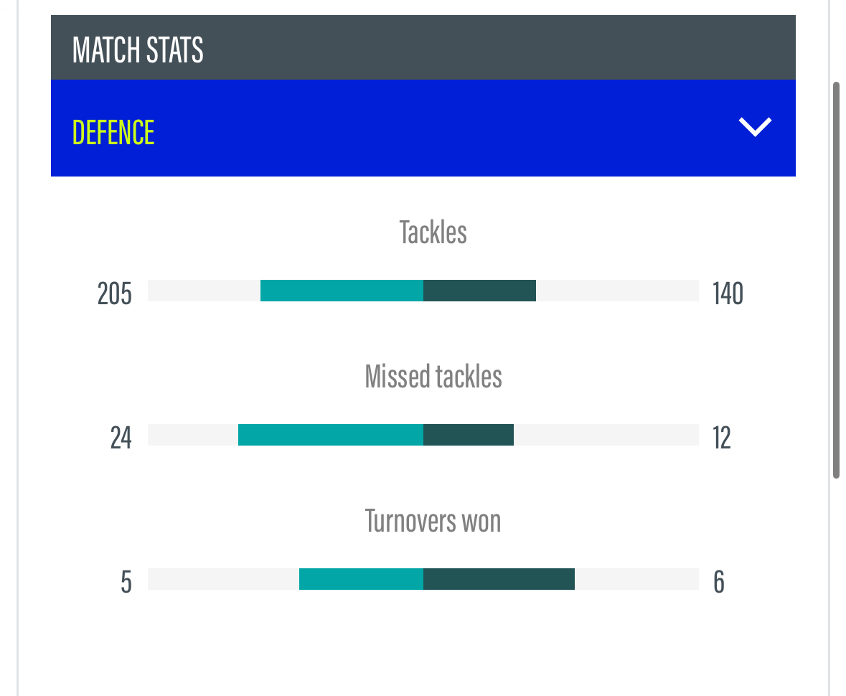The height and width of the screenshot is (696, 846).
Task: Click the 24 missed tackles value
Action: (121, 438)
